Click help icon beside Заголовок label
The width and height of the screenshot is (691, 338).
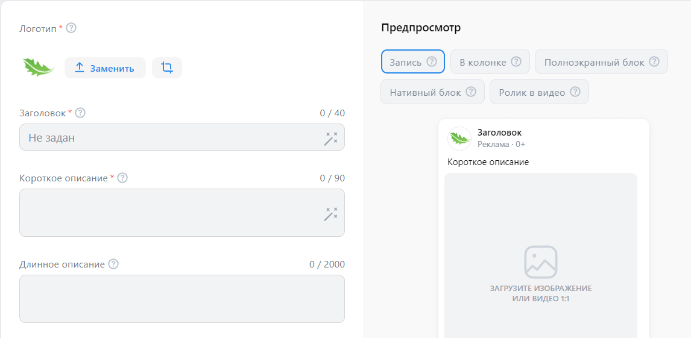coord(80,113)
